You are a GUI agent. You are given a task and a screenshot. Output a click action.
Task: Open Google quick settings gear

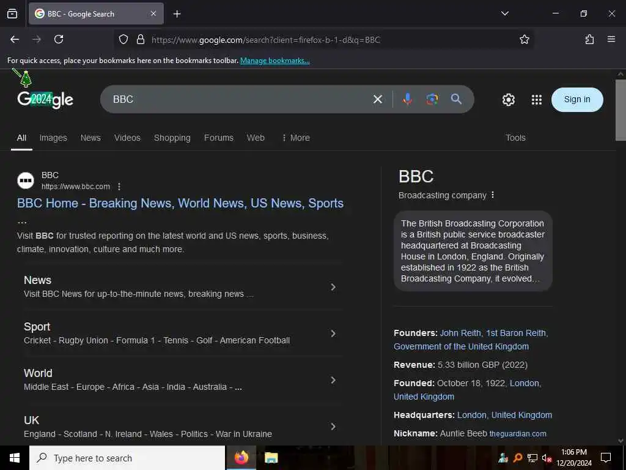508,100
